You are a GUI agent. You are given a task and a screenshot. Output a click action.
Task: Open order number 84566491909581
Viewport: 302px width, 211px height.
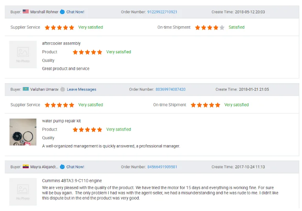(162, 167)
